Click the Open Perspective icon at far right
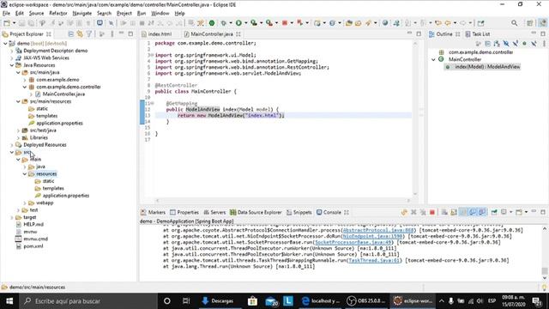The width and height of the screenshot is (549, 309). click(530, 23)
